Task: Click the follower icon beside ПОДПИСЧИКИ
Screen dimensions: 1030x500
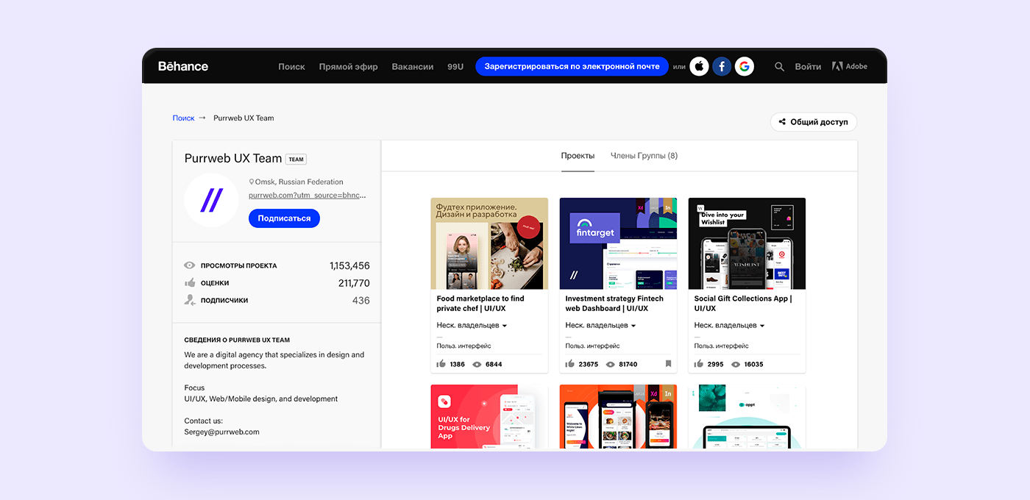Action: click(190, 300)
